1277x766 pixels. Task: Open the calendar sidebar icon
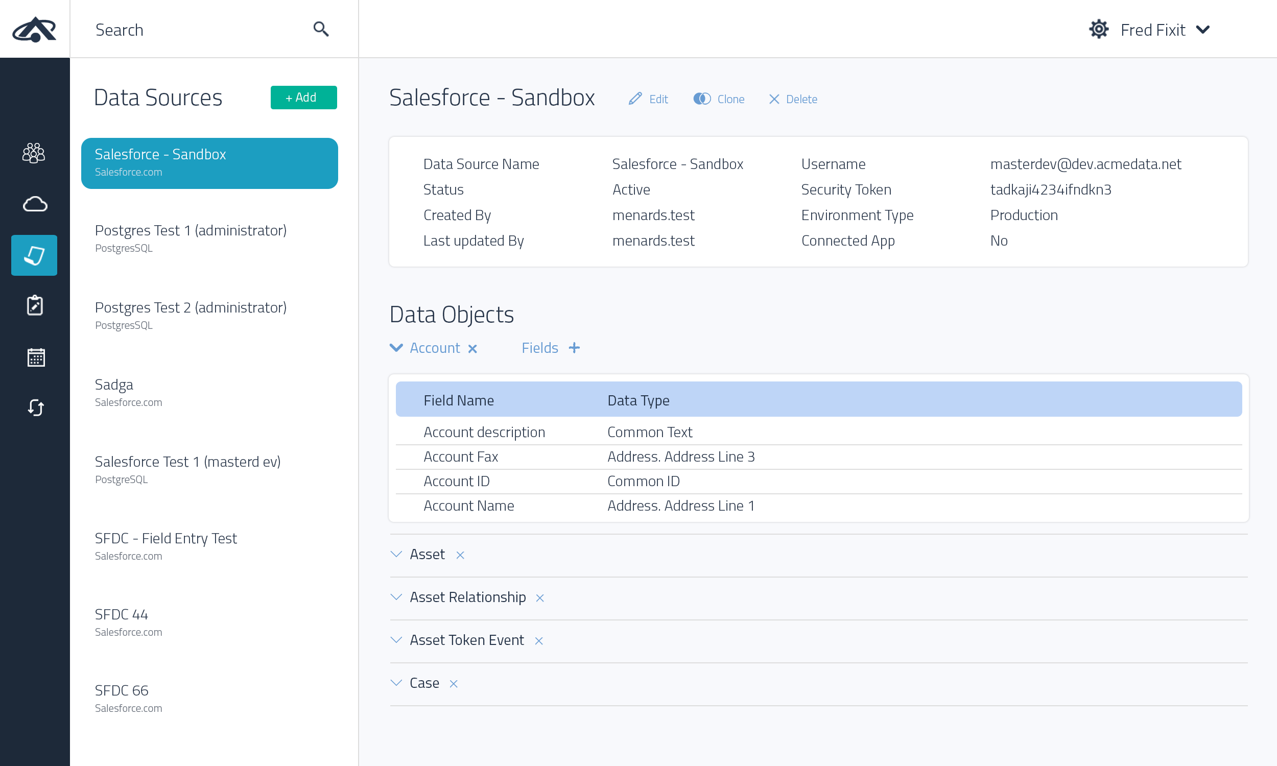[x=35, y=356]
